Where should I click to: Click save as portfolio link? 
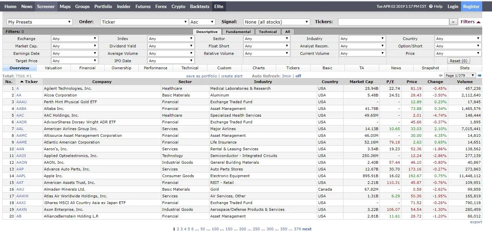click(201, 76)
